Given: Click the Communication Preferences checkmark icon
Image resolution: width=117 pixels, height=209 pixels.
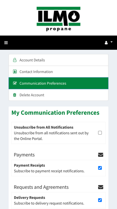Looking at the screenshot, I should point(15,83).
